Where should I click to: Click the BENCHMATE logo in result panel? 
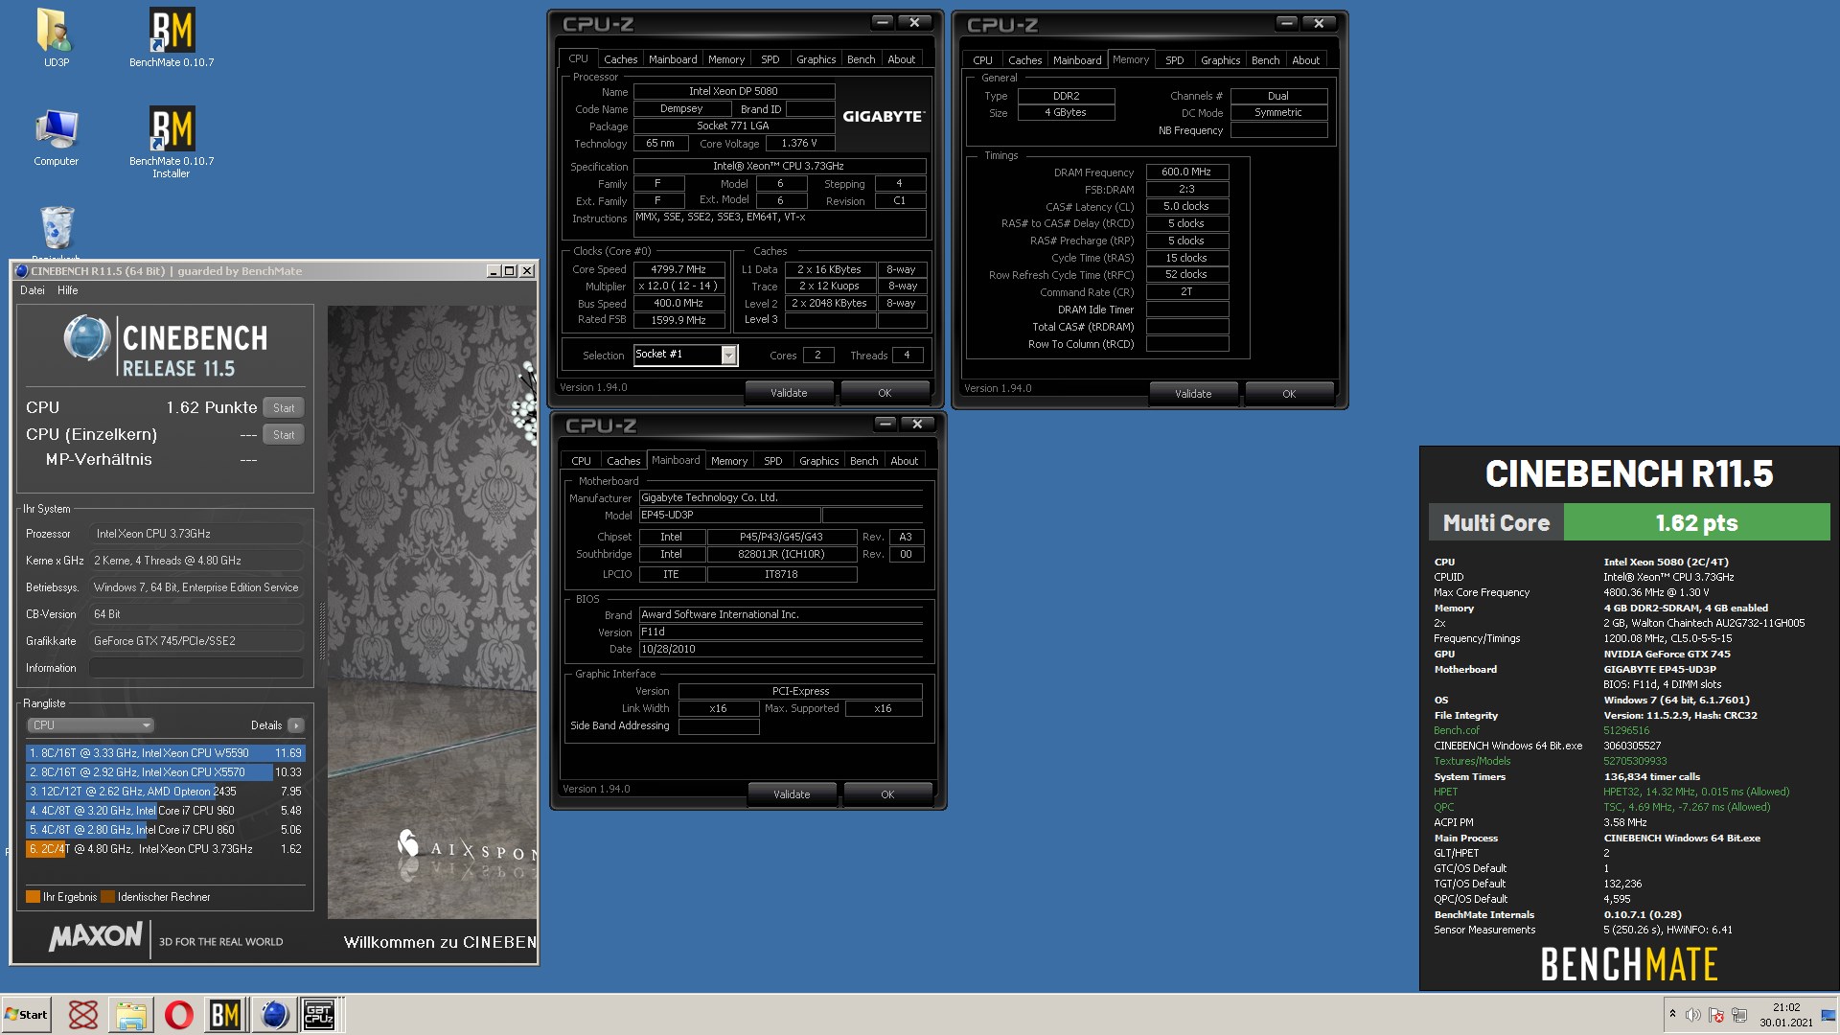tap(1628, 964)
